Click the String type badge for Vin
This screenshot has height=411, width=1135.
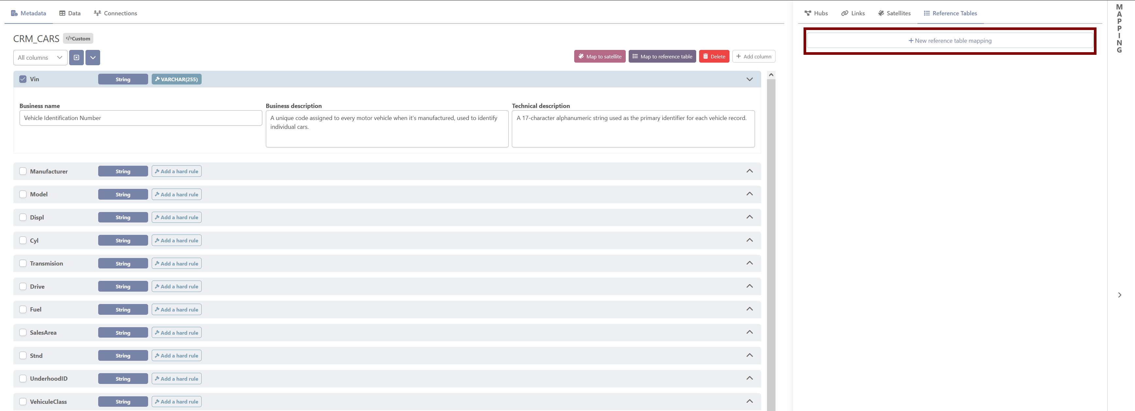123,79
